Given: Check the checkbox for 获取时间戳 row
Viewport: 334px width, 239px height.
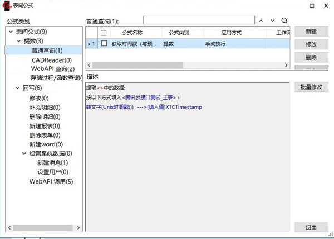Looking at the screenshot, I should [104, 43].
